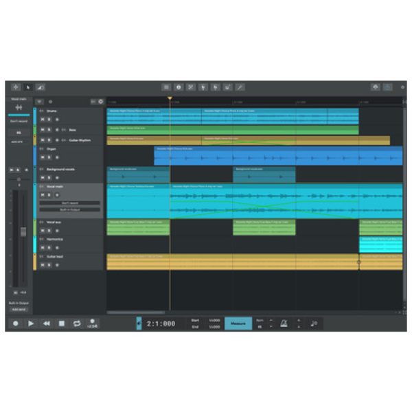The height and width of the screenshot is (412, 412).
Task: Select the Harmonica track name
Action: 55,240
